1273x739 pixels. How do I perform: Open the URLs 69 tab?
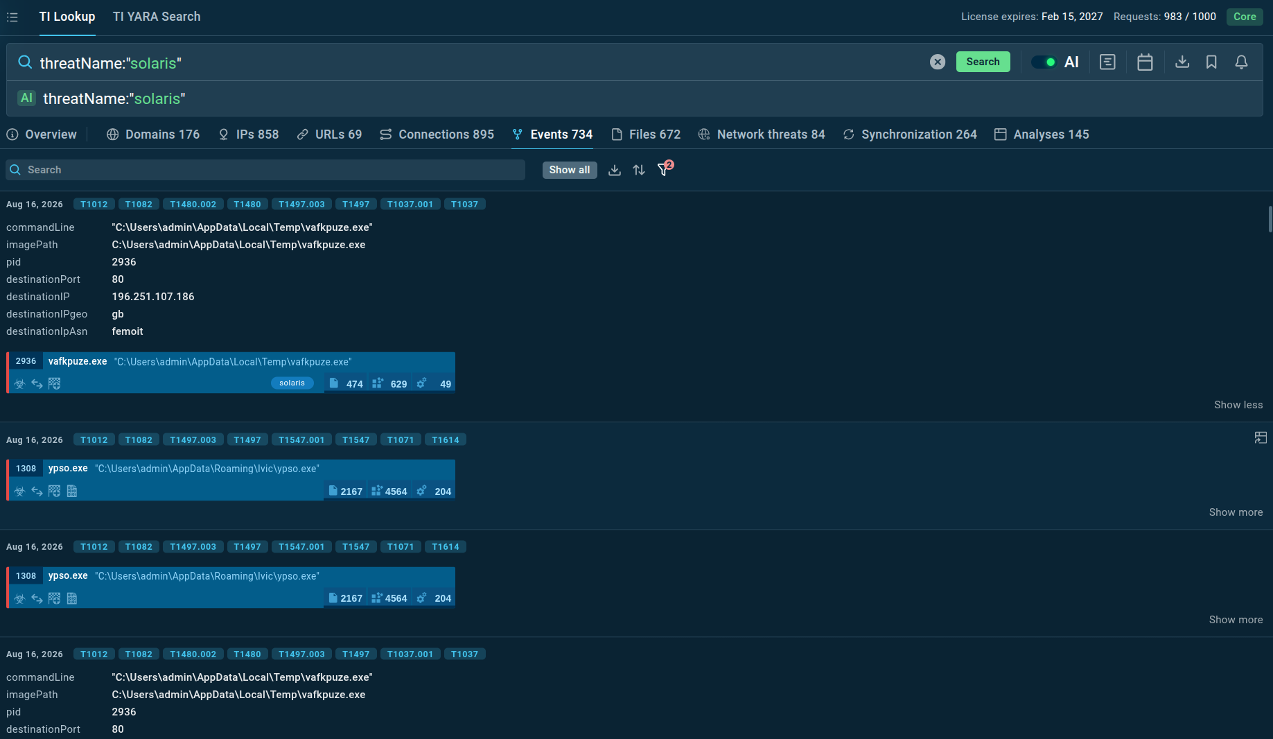329,134
